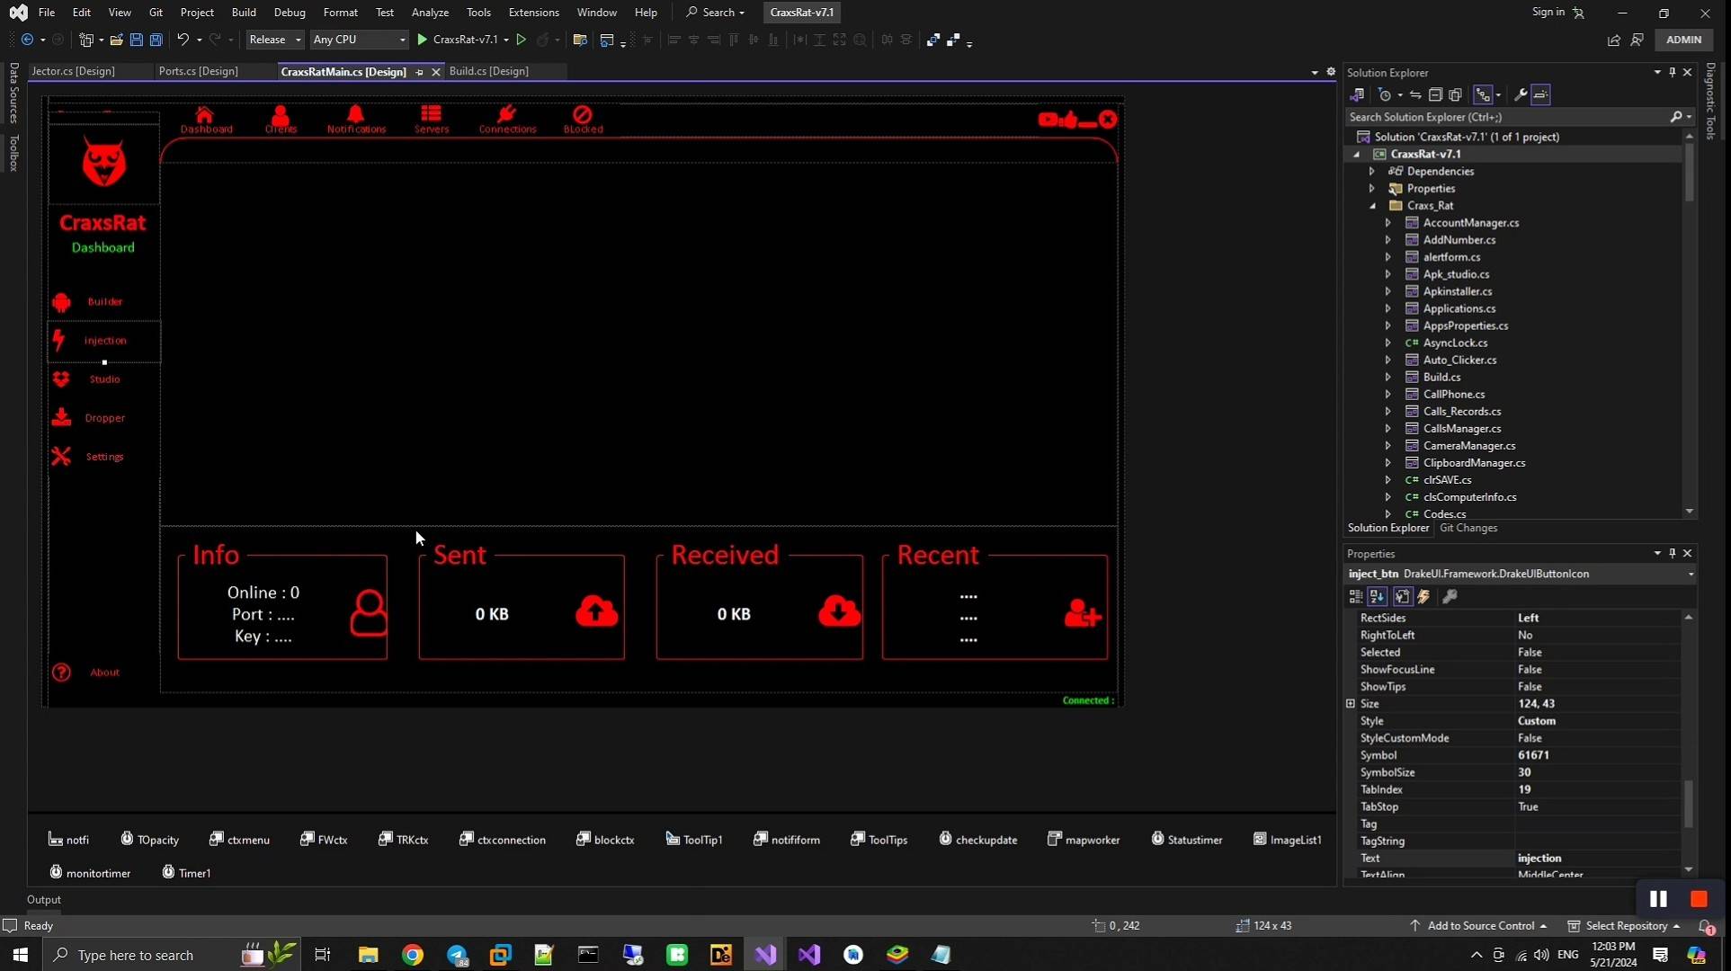Click the green Start debugging arrow

pos(422,40)
